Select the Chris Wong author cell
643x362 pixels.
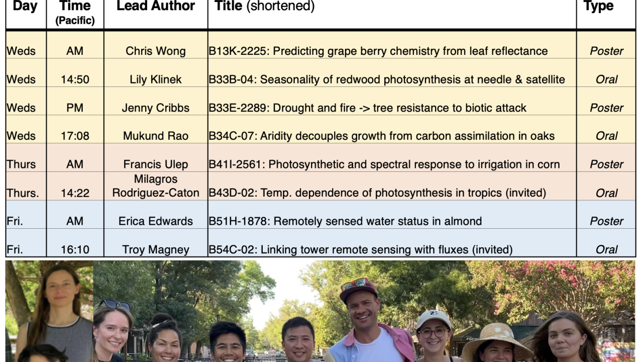pyautogui.click(x=156, y=51)
